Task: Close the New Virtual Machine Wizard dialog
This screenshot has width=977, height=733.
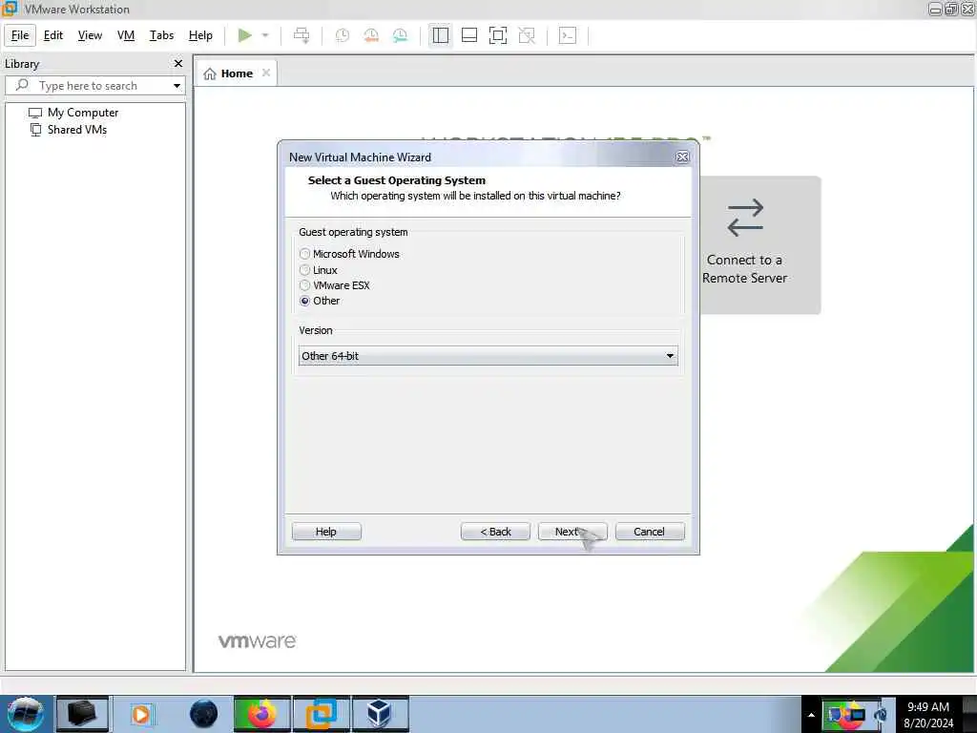Action: click(682, 157)
